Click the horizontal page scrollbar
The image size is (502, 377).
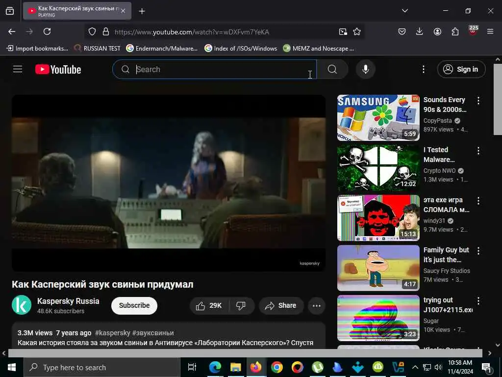pos(245,353)
